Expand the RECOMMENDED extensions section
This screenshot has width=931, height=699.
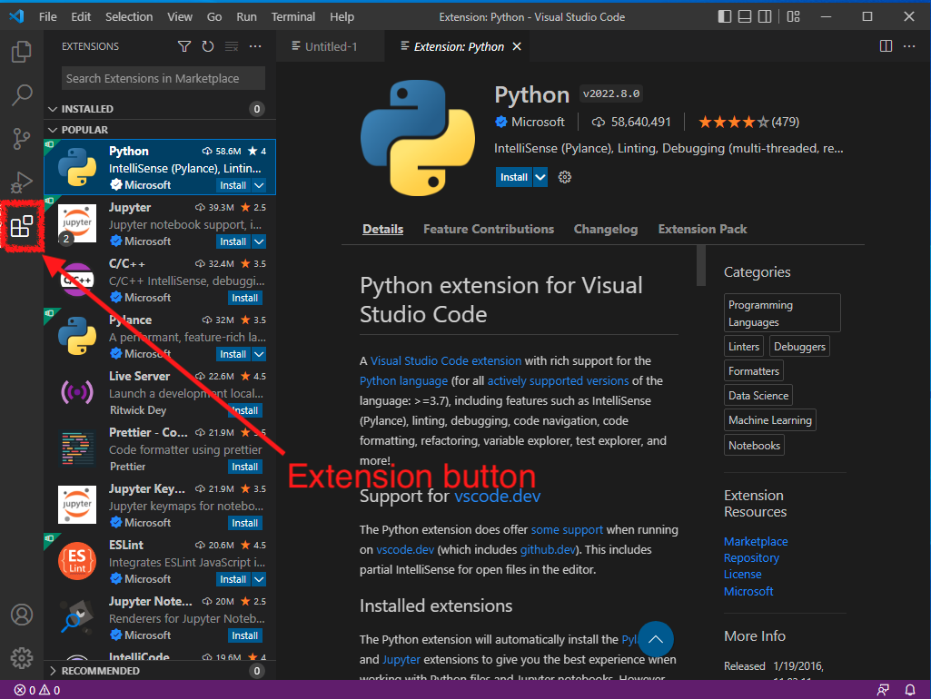click(x=53, y=670)
